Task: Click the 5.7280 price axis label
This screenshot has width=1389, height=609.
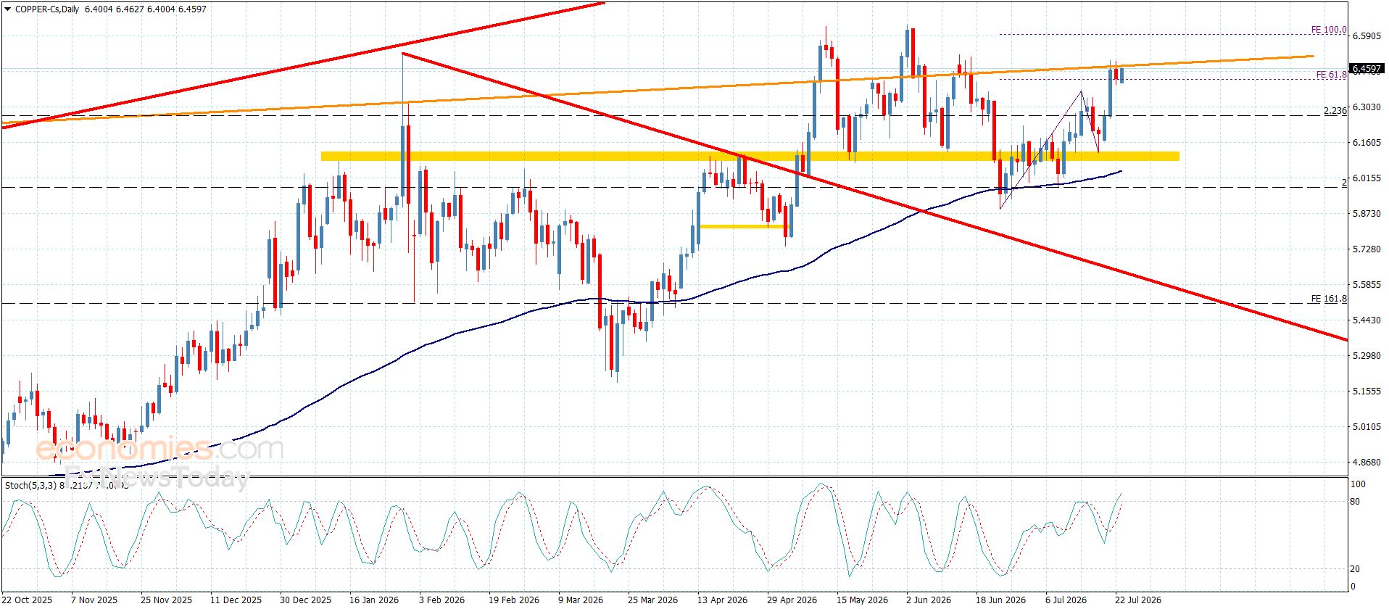Action: (x=1367, y=249)
